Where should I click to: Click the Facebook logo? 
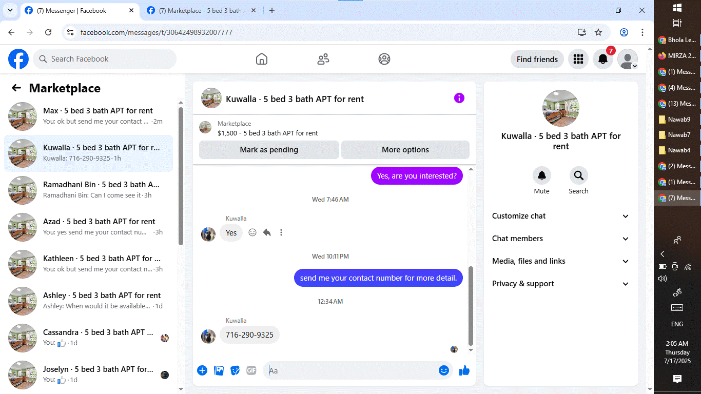click(x=18, y=59)
